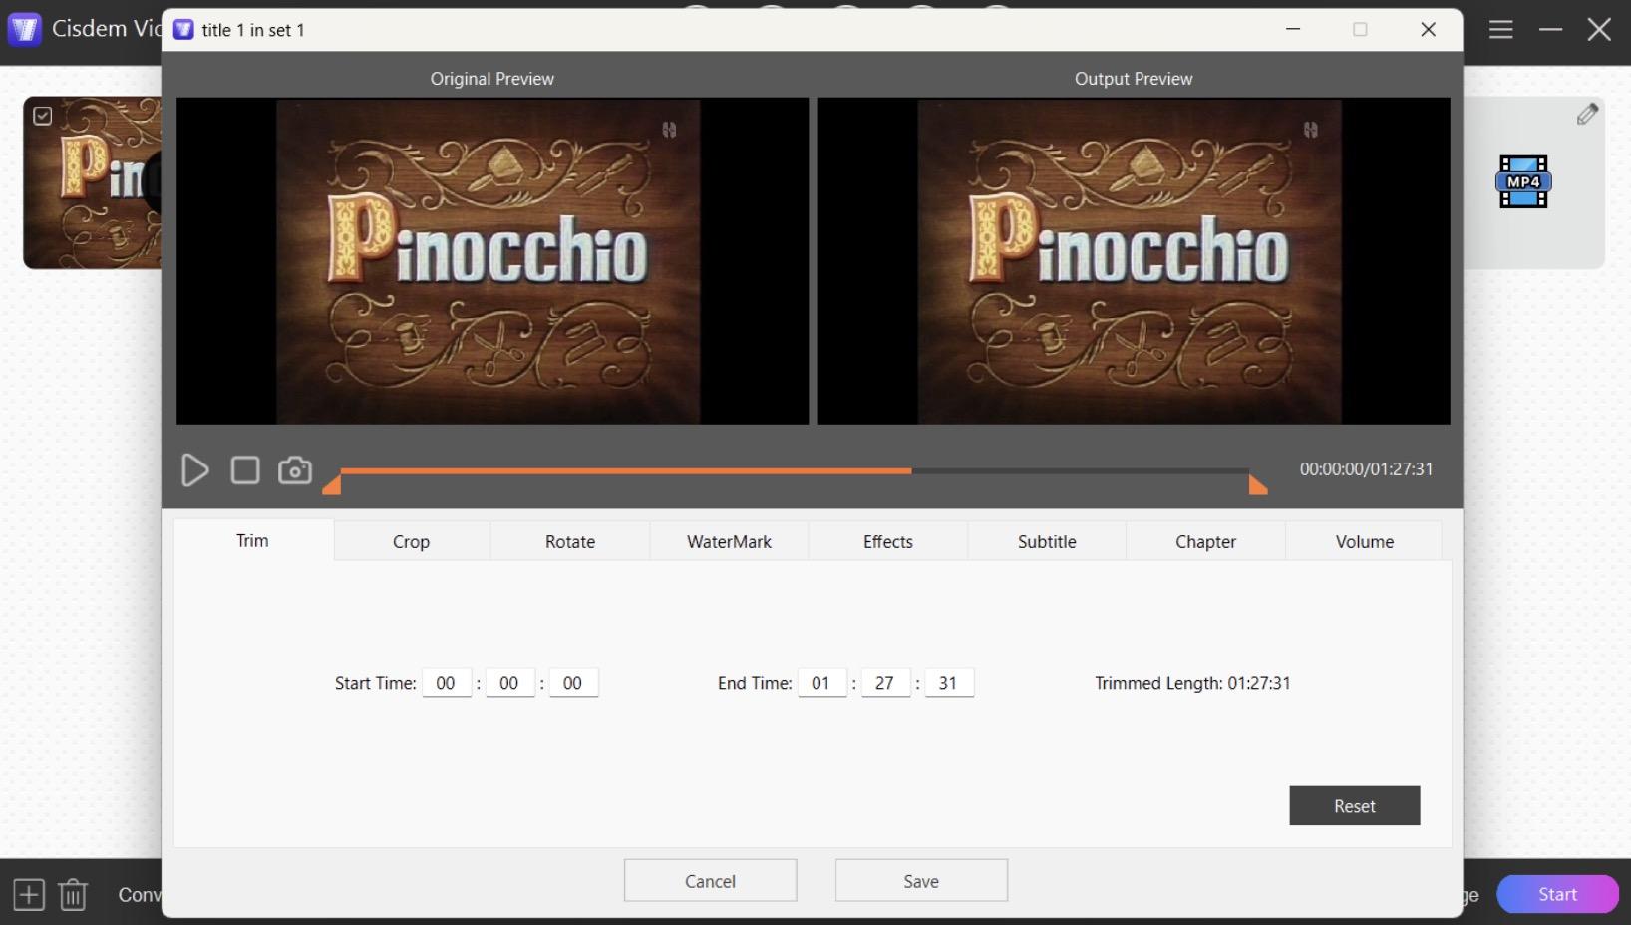Click the Output Preview video frame
Image resolution: width=1631 pixels, height=925 pixels.
[x=1135, y=261]
